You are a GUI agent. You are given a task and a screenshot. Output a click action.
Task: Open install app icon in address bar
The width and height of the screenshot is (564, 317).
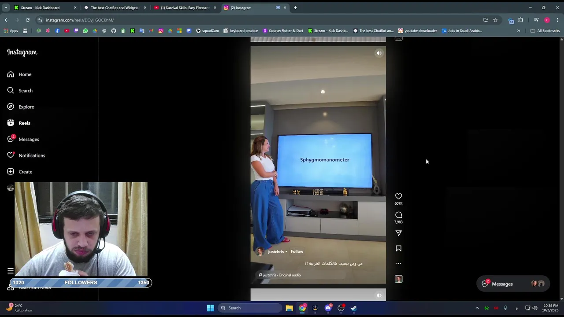click(x=486, y=20)
